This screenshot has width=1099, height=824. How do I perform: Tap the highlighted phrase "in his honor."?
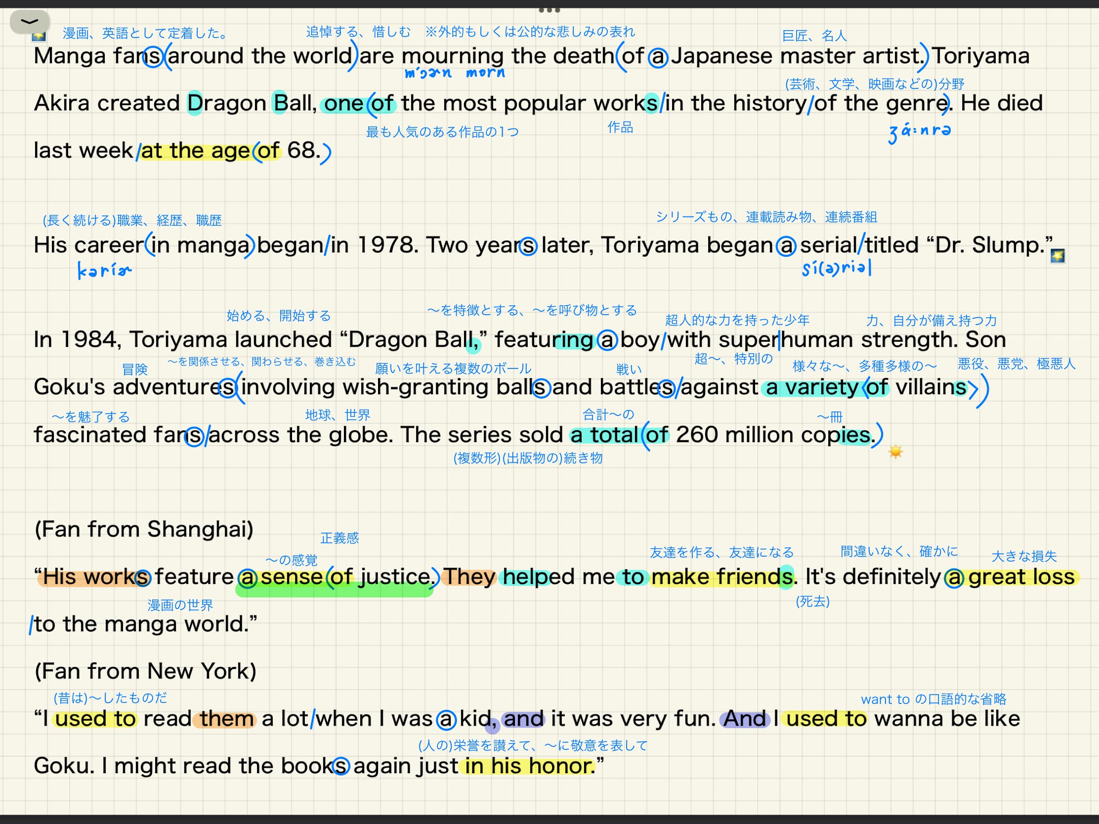coord(530,766)
